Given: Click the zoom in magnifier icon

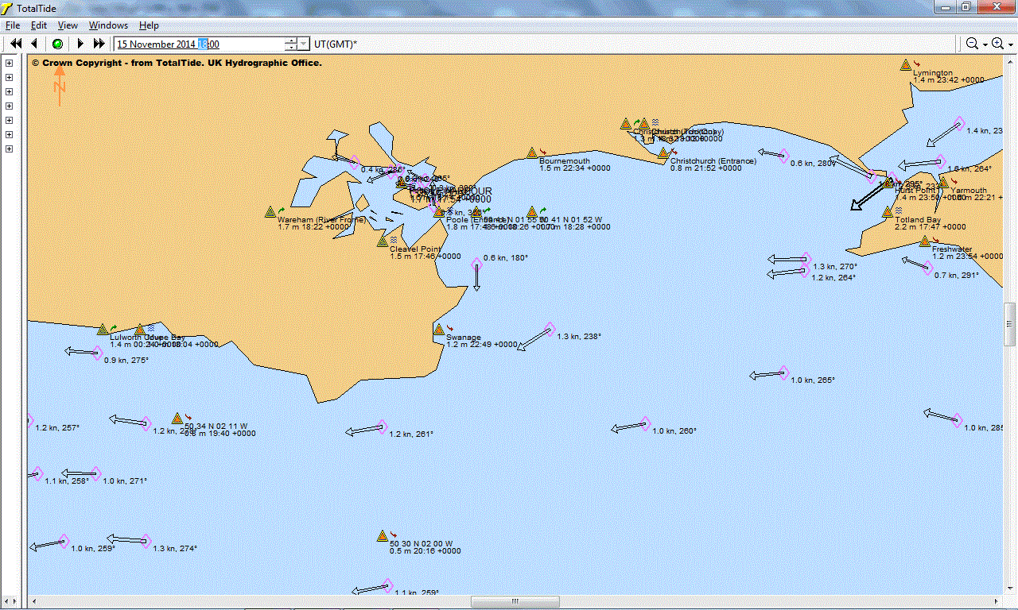Looking at the screenshot, I should click(x=997, y=44).
